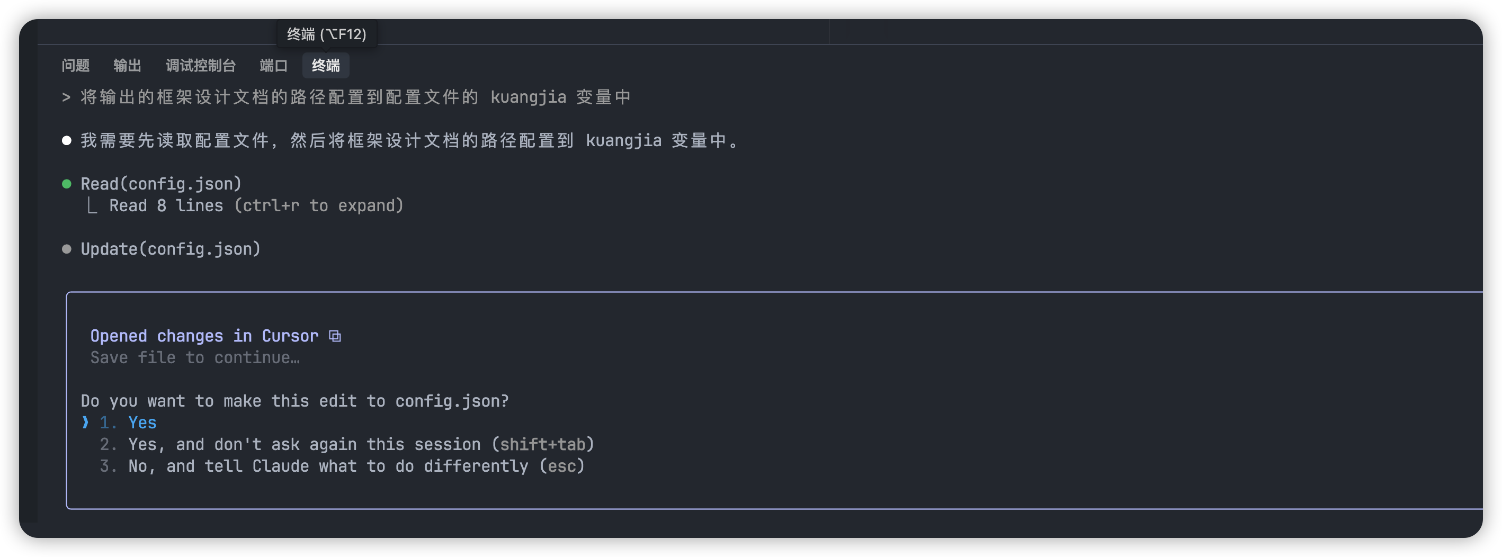Pick "No, and tell Claude what to do differently"

pyautogui.click(x=356, y=466)
